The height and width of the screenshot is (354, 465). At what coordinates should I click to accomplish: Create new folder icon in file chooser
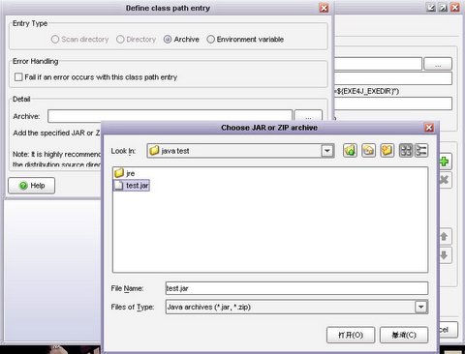tap(387, 151)
